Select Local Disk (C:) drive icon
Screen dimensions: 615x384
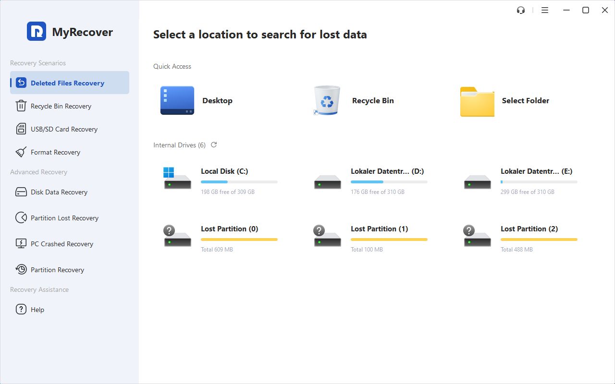click(x=177, y=178)
